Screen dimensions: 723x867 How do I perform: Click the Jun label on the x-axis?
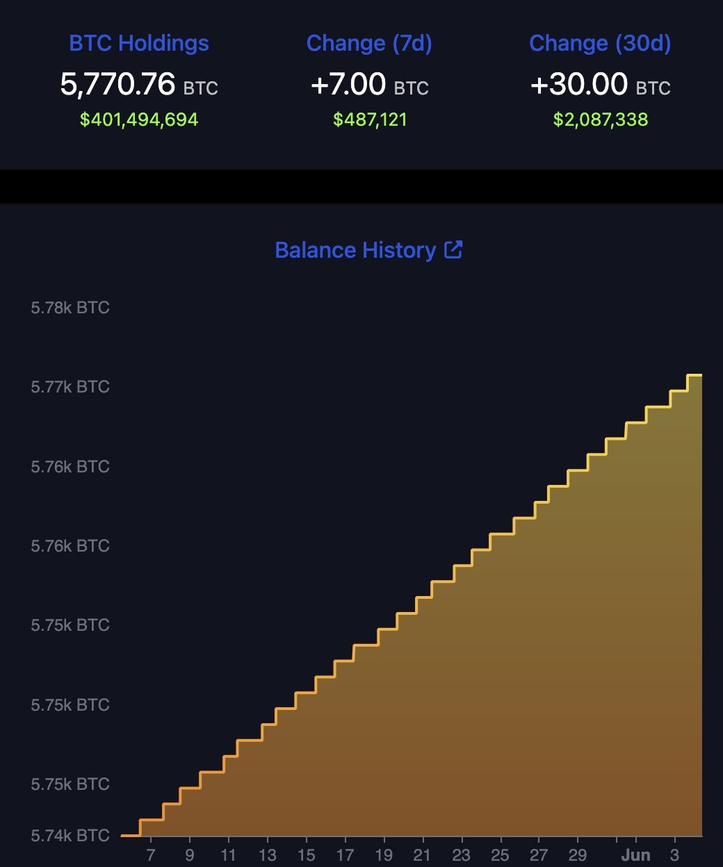pos(635,854)
